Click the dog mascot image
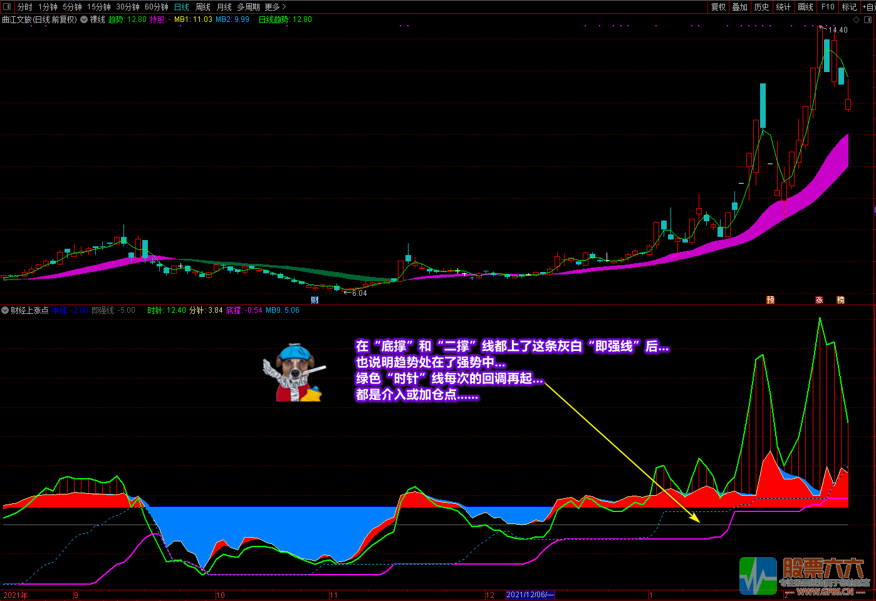The width and height of the screenshot is (876, 601). [293, 372]
